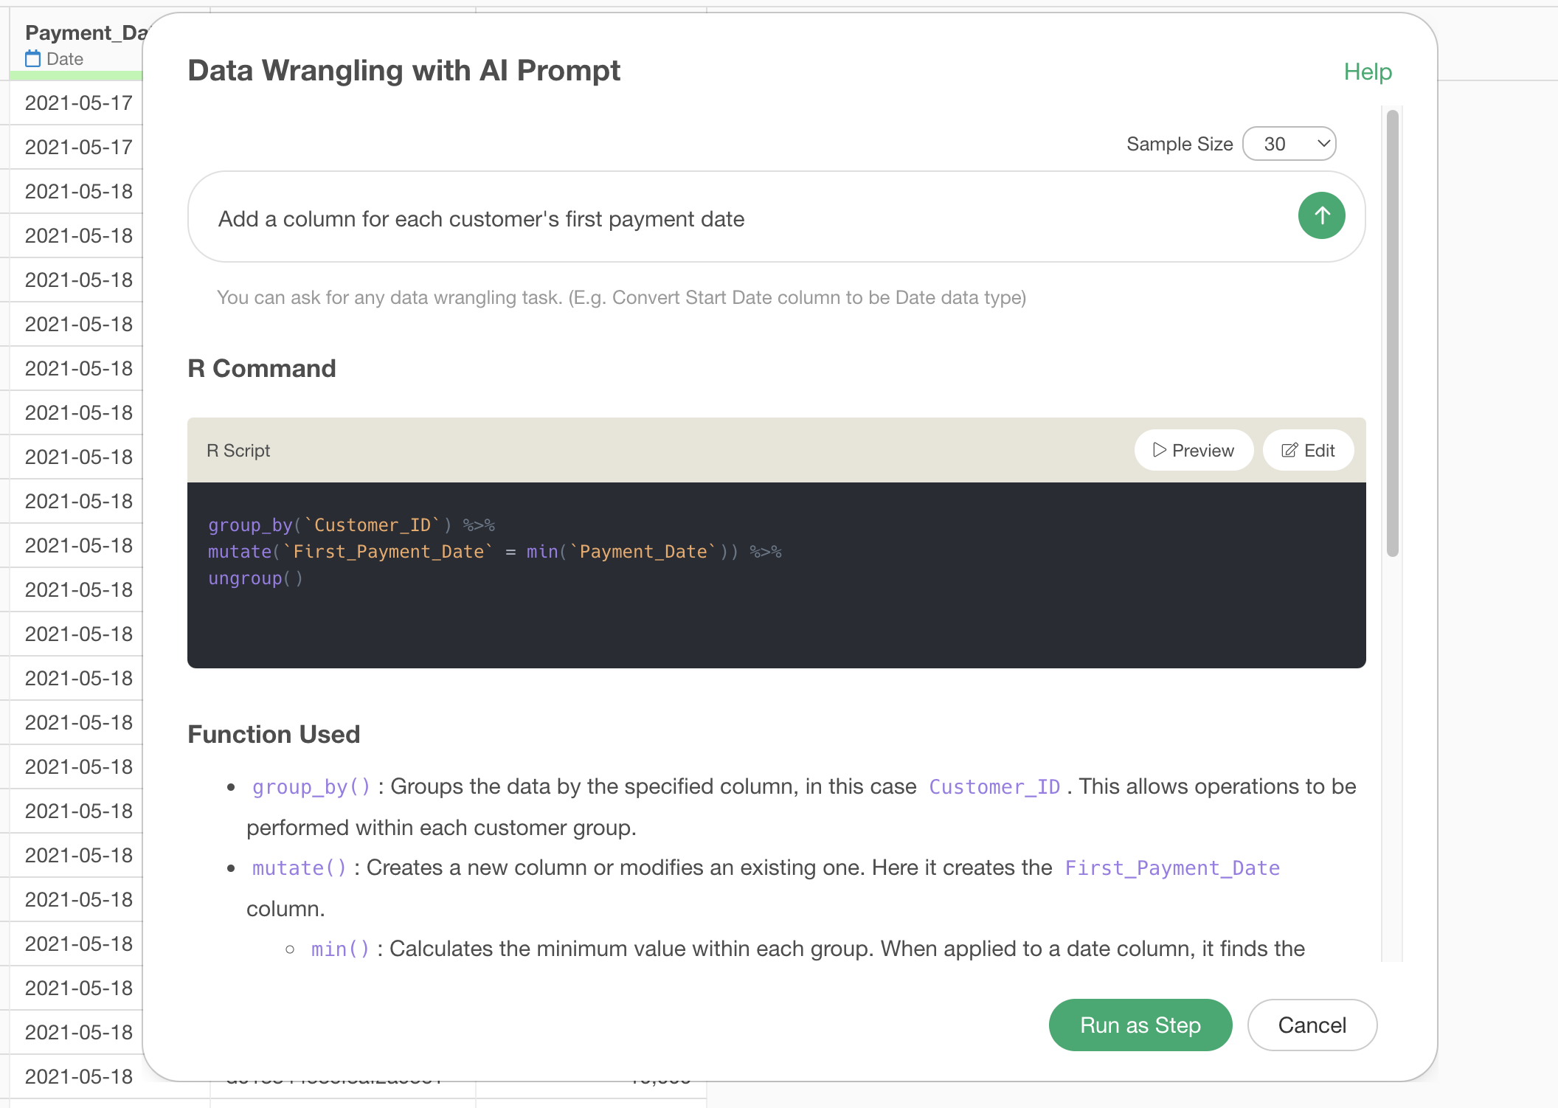Click the Edit pencil icon

pos(1289,450)
